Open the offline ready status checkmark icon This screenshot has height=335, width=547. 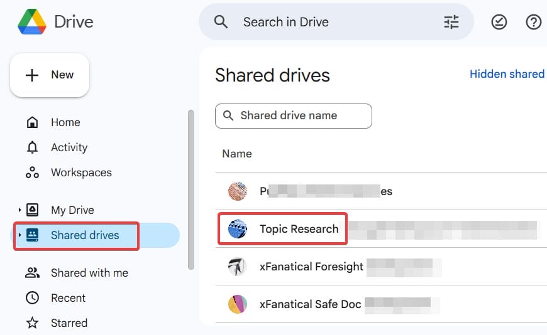499,22
